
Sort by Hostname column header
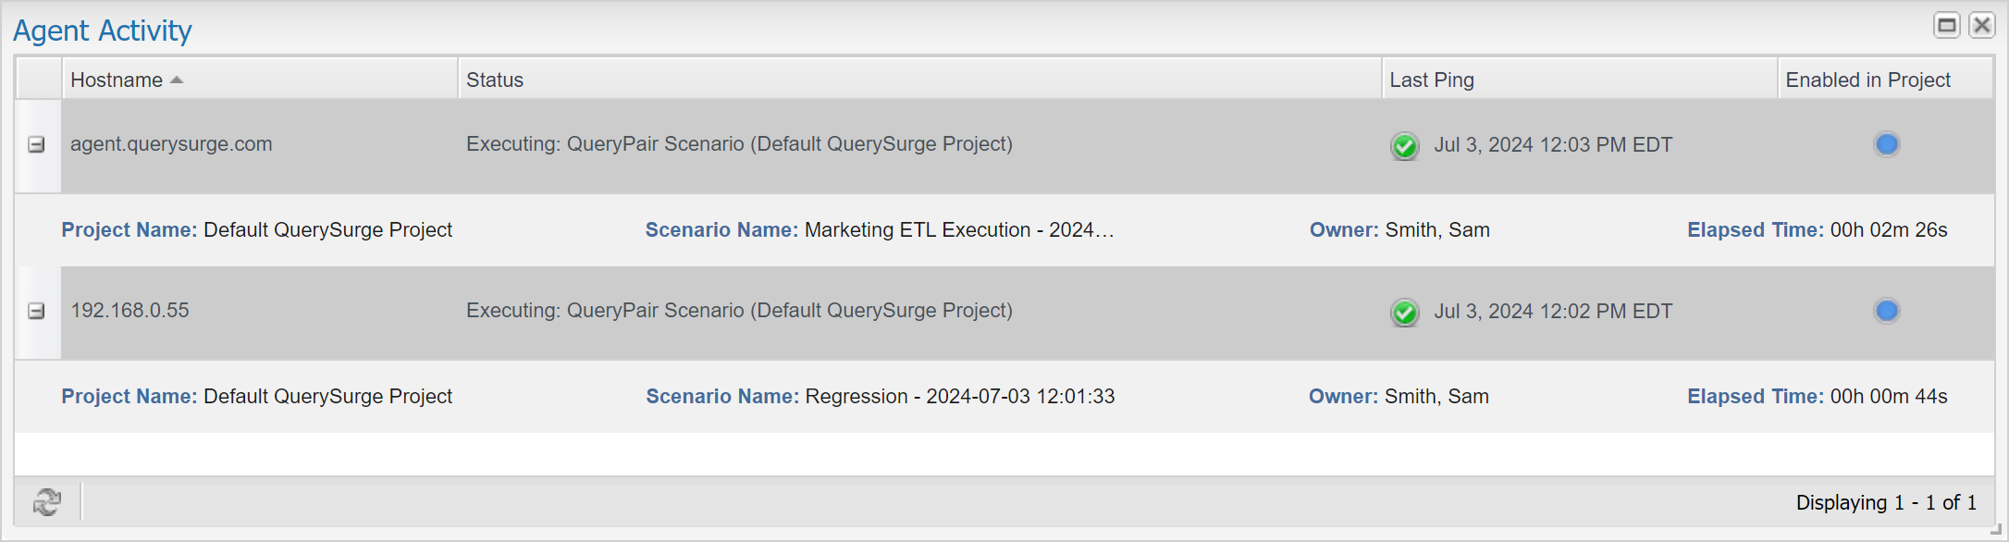coord(117,80)
